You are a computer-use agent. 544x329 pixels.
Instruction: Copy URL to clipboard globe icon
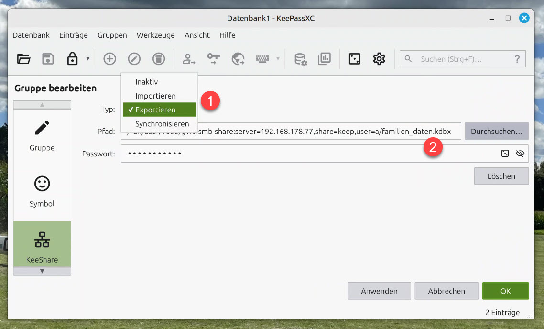[238, 59]
